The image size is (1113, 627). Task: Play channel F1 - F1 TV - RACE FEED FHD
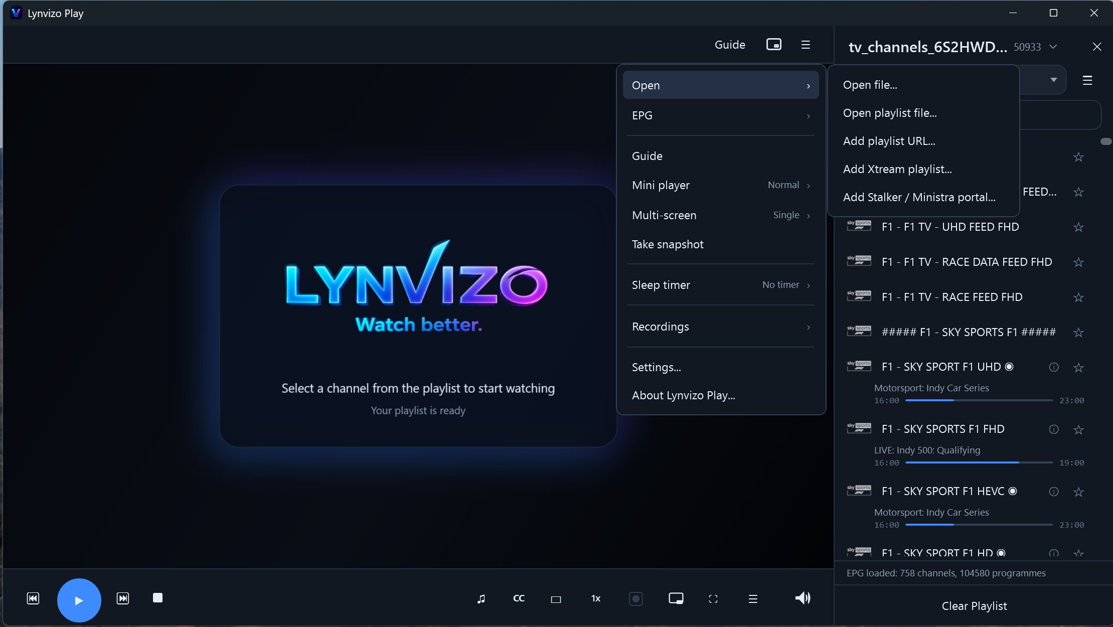click(x=951, y=297)
